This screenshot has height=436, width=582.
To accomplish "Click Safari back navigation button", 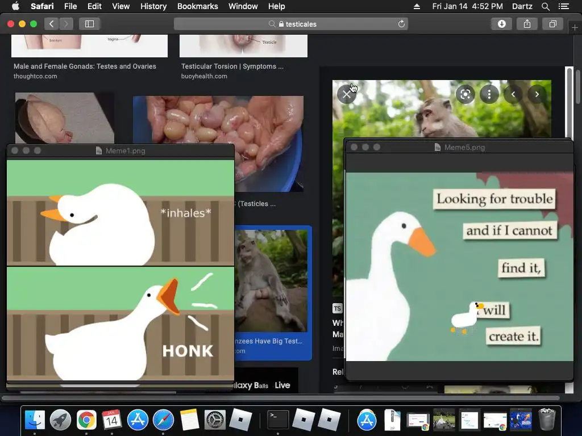I will pyautogui.click(x=52, y=24).
